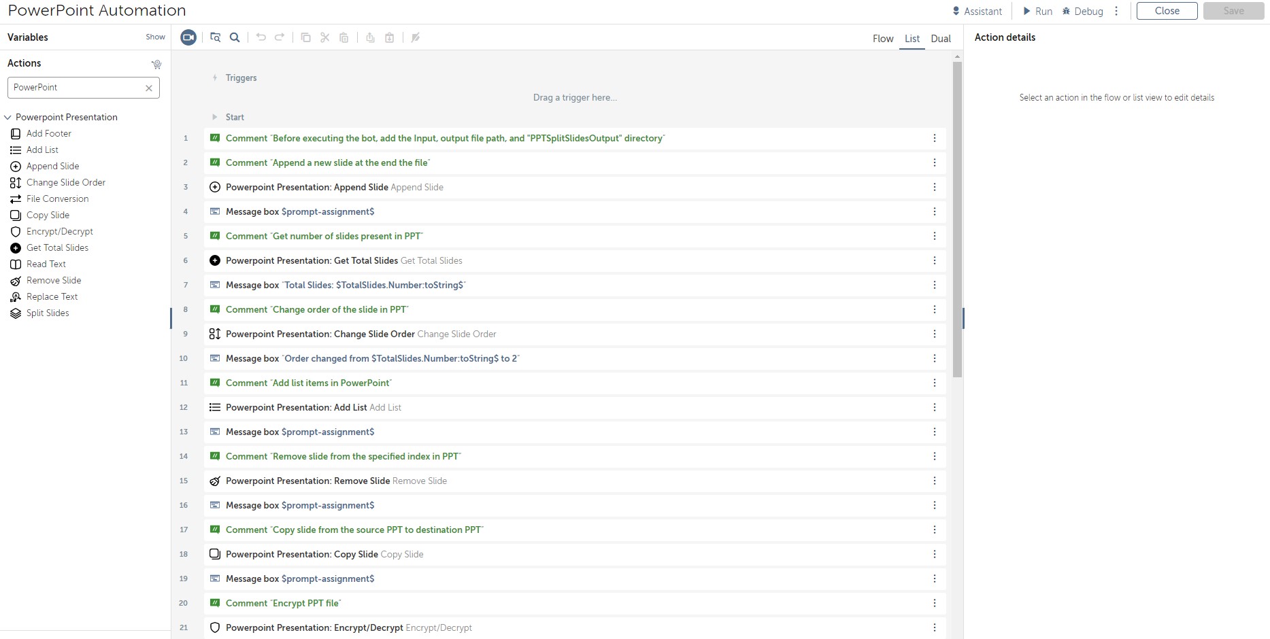Open the Assistant
The height and width of the screenshot is (639, 1270).
pos(977,11)
